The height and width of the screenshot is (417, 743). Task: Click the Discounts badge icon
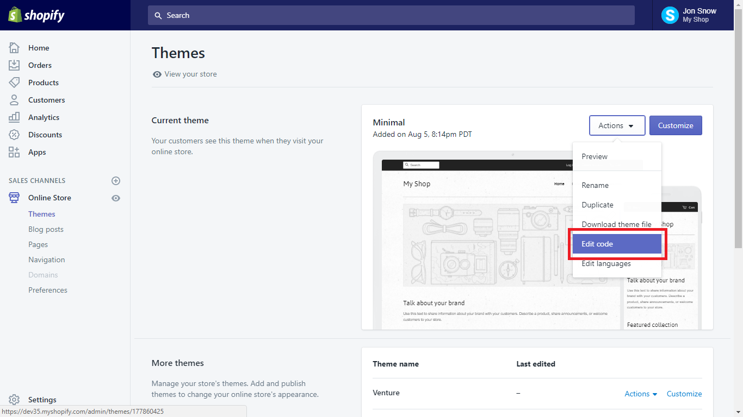click(14, 135)
